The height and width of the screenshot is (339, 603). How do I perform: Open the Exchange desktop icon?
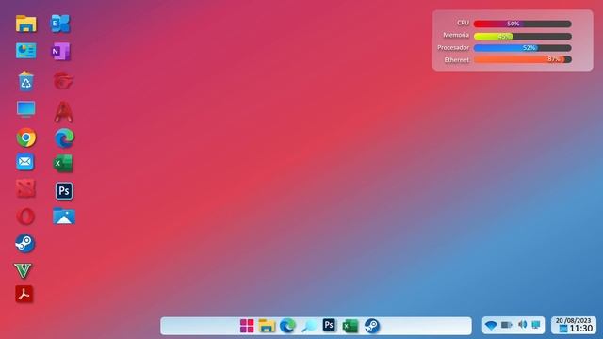tap(60, 24)
